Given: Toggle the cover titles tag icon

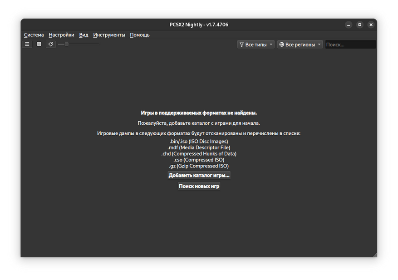Looking at the screenshot, I should coord(51,44).
